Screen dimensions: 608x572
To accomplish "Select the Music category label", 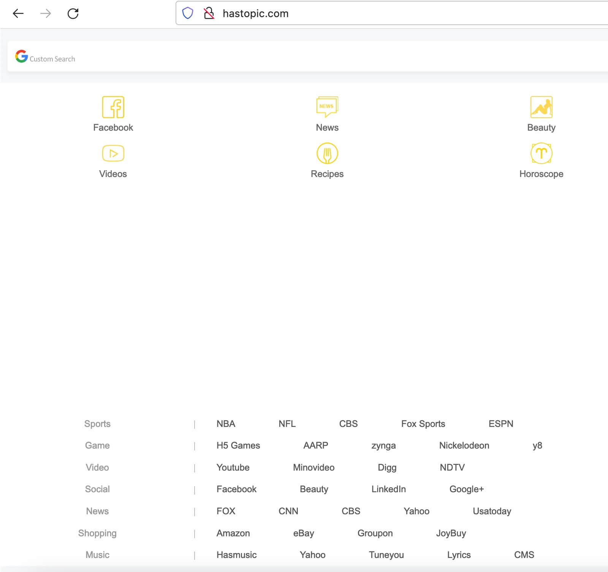I will coord(97,555).
